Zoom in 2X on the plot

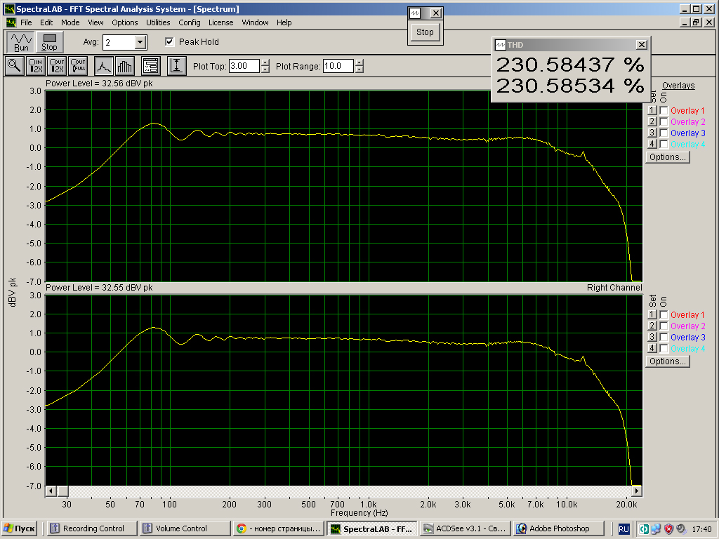(35, 66)
